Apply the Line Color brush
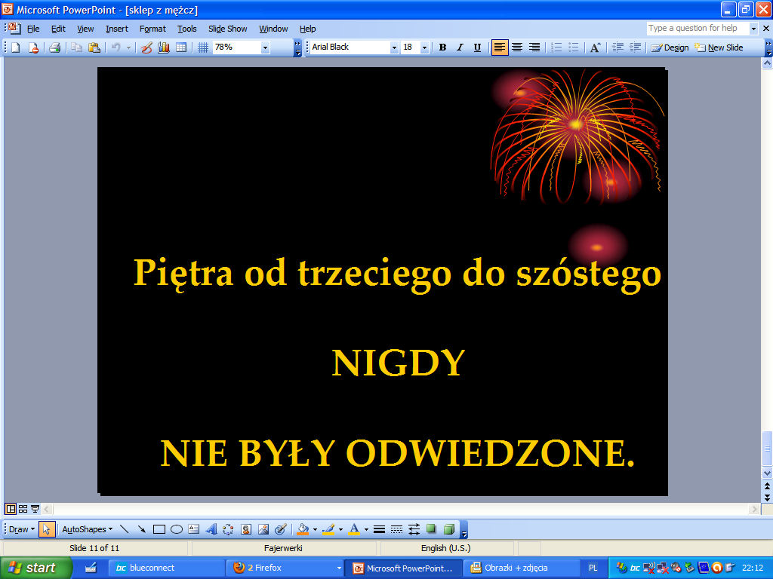773x579 pixels. (329, 529)
